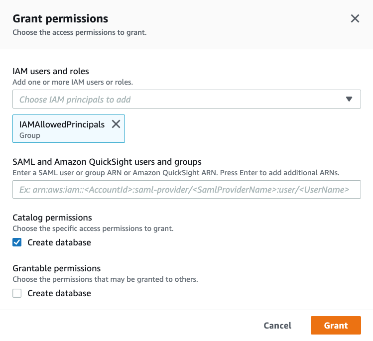Open the Choose IAM principals combo box
Image resolution: width=373 pixels, height=341 pixels.
coord(179,99)
